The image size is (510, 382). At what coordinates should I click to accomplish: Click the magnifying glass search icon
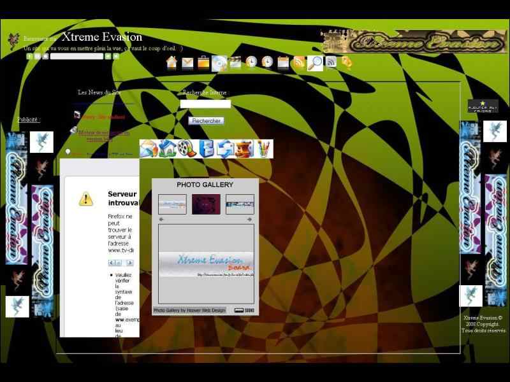pos(315,62)
